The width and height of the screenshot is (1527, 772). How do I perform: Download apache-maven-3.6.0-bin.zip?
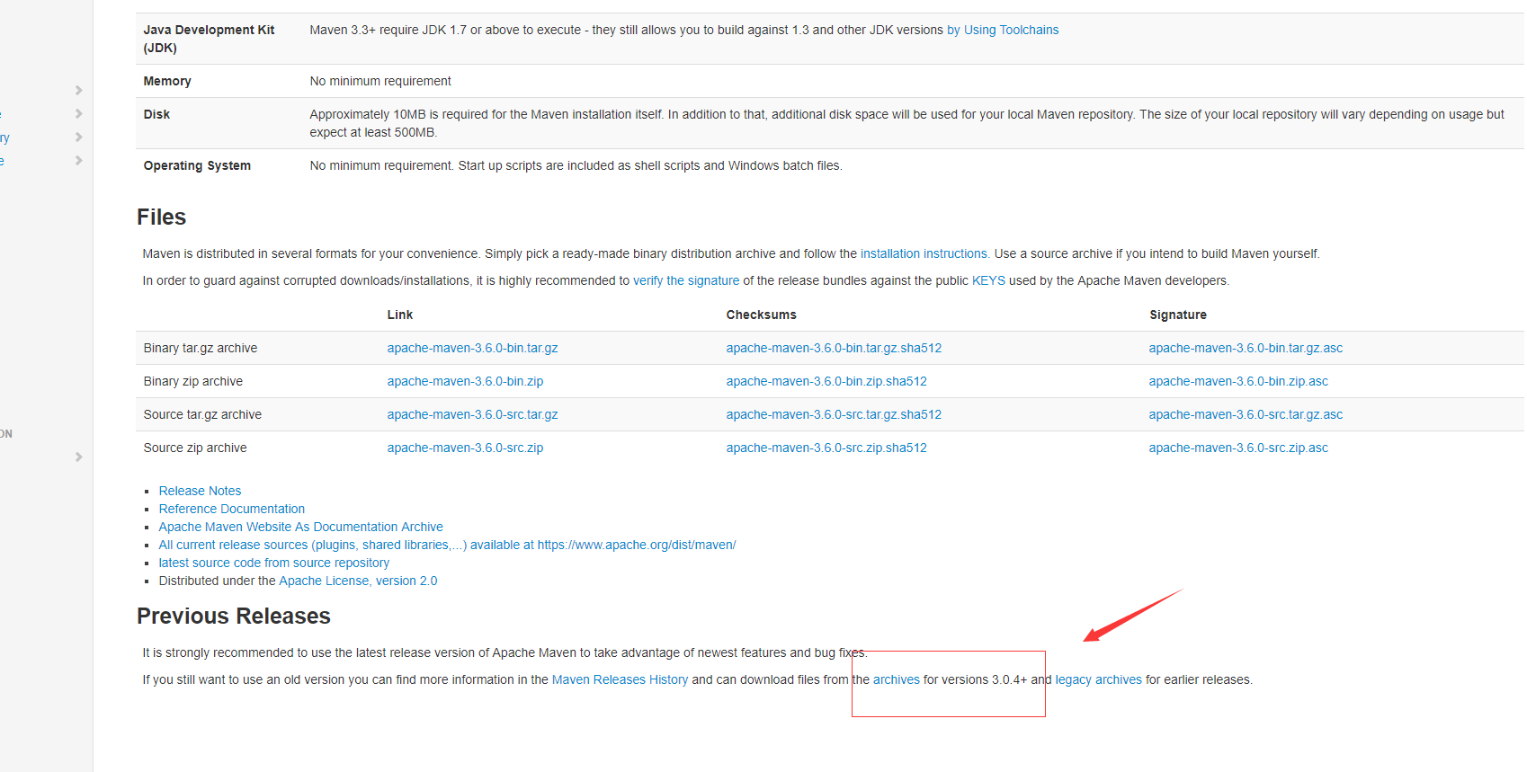coord(466,381)
